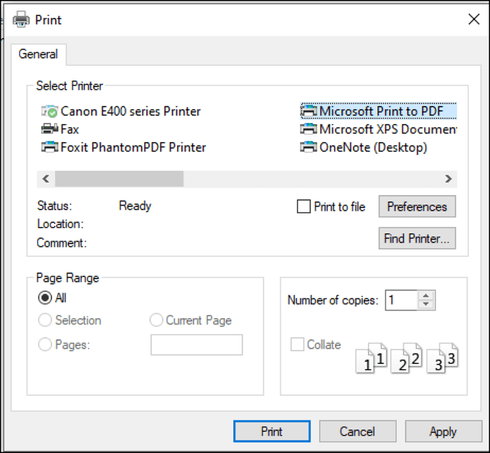Click the printer list right scroll arrow

click(449, 179)
